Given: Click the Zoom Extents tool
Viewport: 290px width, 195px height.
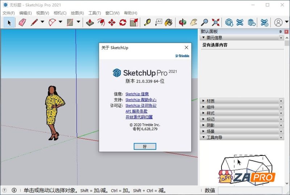Looking at the screenshot, I should click(215, 22).
